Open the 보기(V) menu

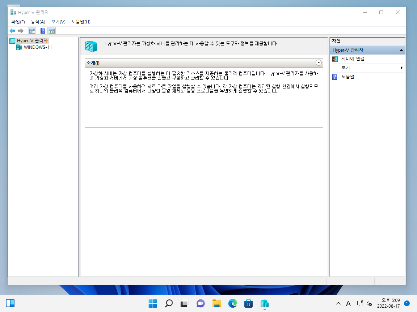pos(58,22)
